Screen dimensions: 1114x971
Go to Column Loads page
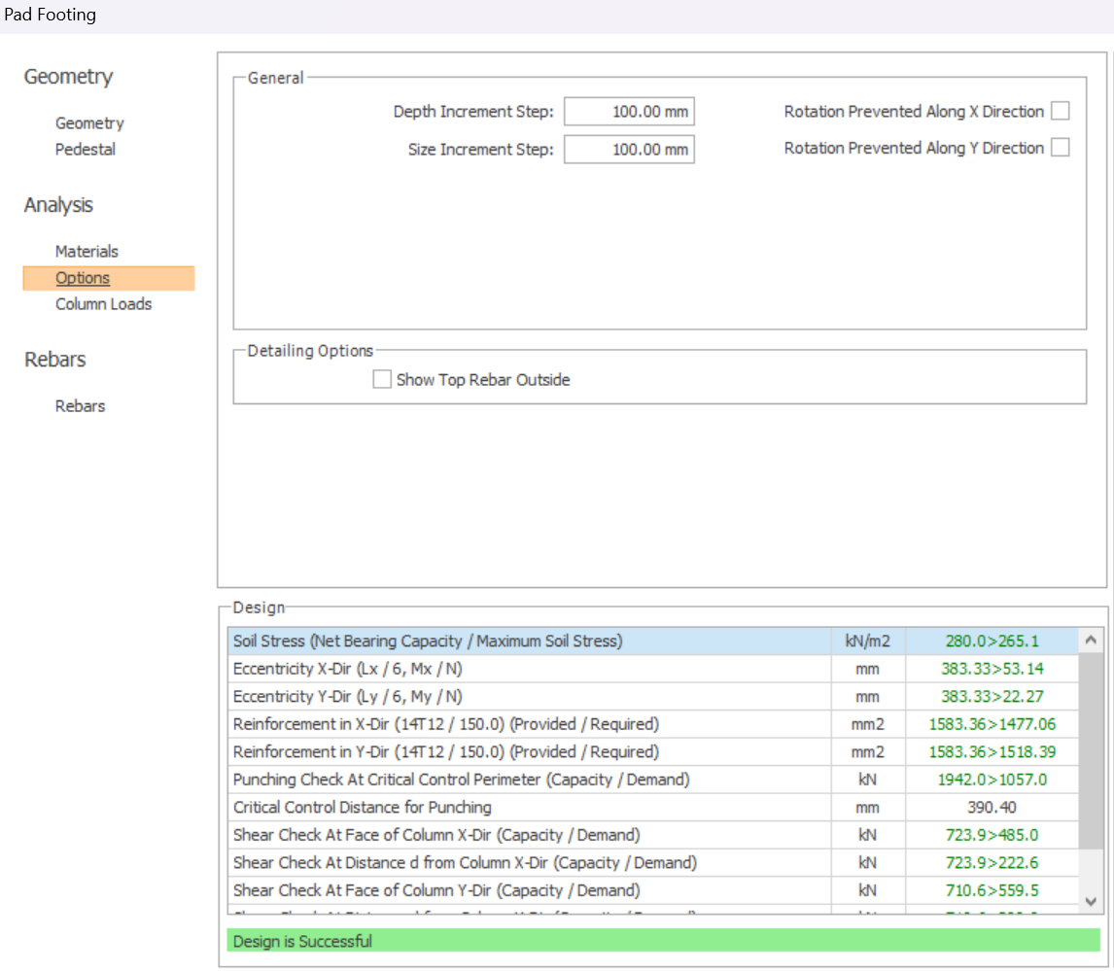103,304
